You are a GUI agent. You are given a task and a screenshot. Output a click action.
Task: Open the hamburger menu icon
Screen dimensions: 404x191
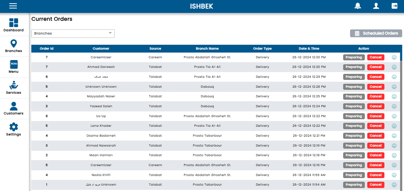pos(13,6)
